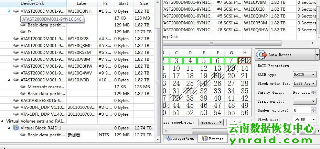Collapse the W1E0JV0D disk tree node
The height and width of the screenshot is (149, 320).
pos(9,80)
